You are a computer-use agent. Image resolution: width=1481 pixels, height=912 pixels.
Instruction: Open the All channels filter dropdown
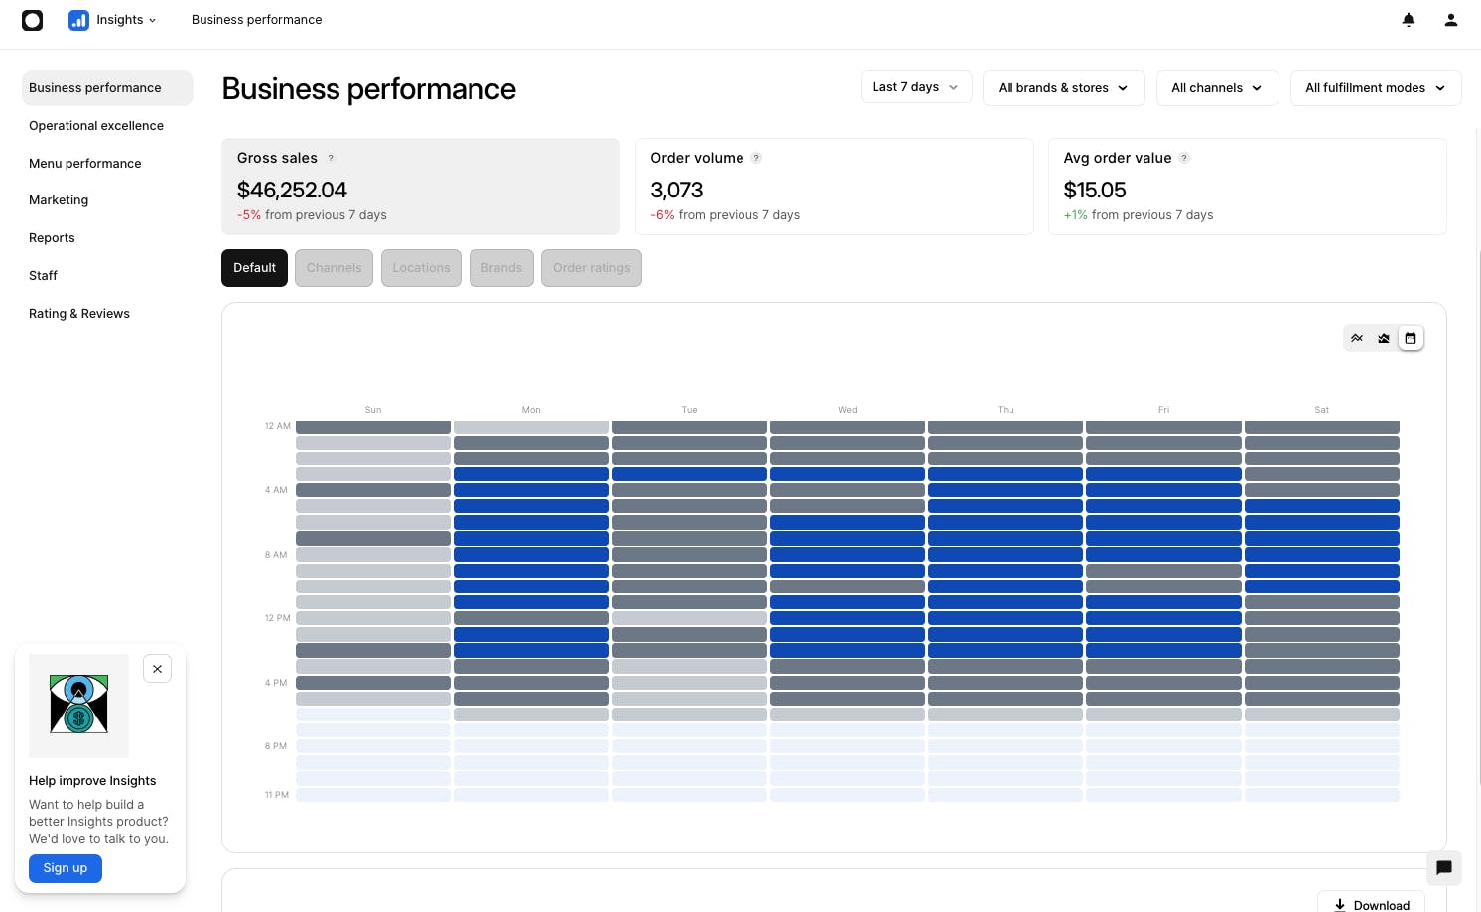click(x=1217, y=88)
